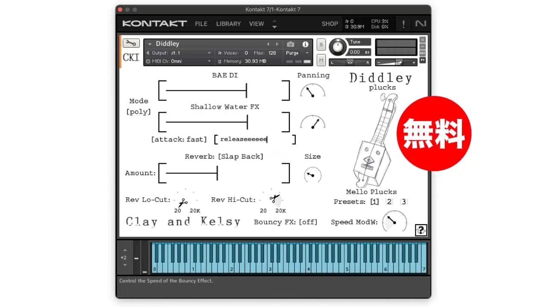The width and height of the screenshot is (547, 307).
Task: Minimize the instrument header view
Action: point(422,46)
